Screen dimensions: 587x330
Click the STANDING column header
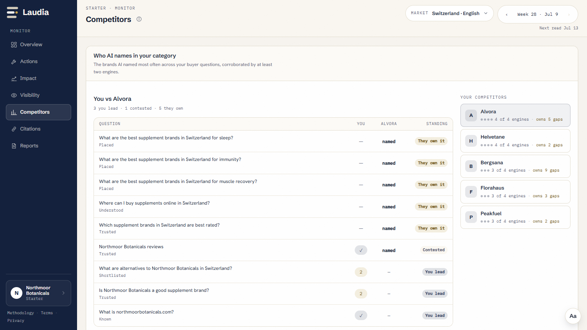tap(437, 124)
